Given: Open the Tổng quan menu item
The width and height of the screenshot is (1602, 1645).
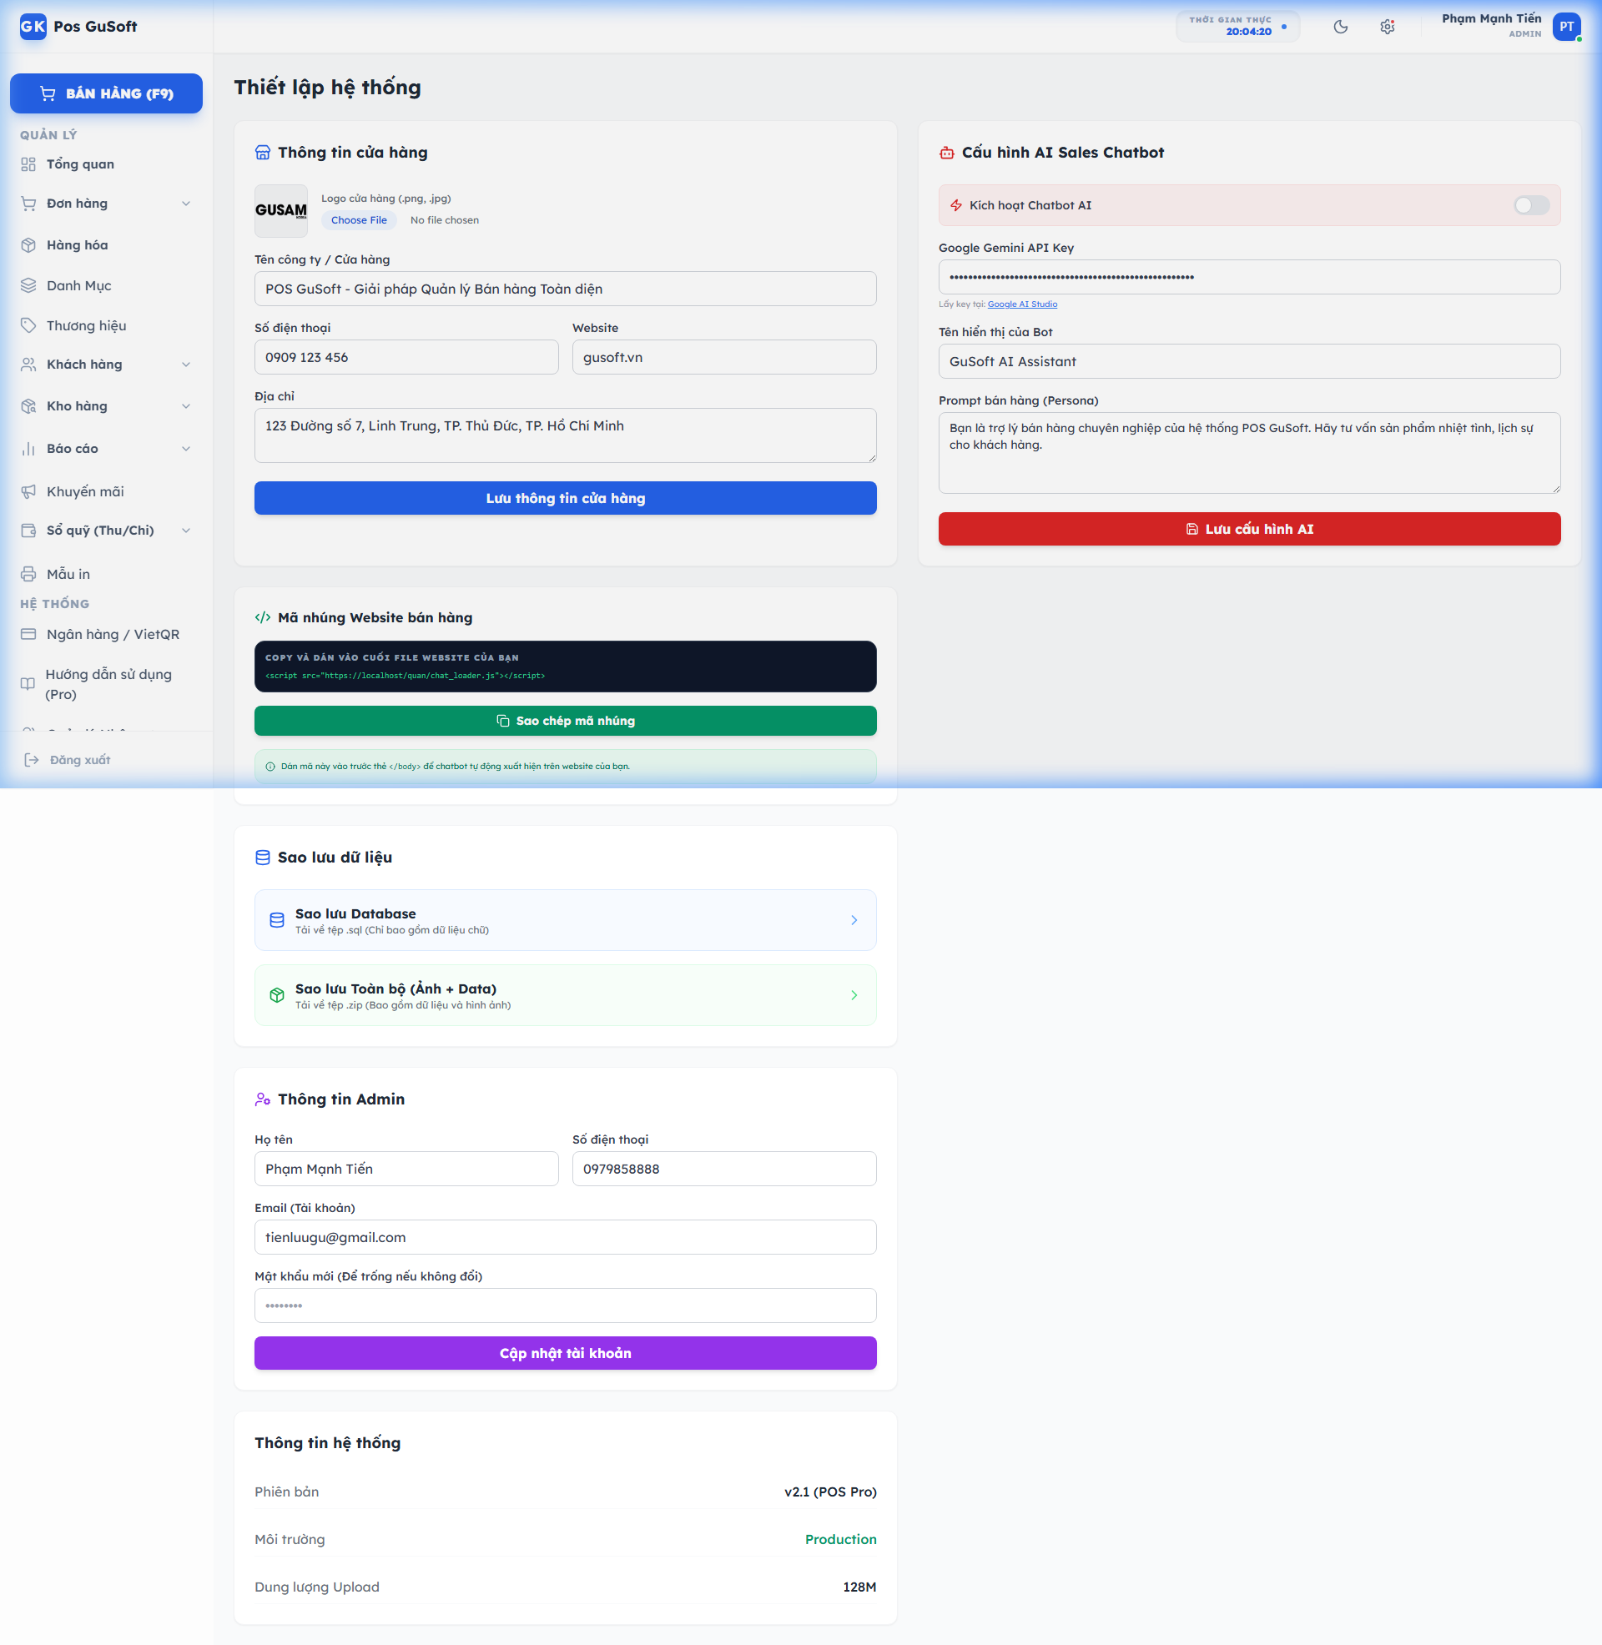Looking at the screenshot, I should (x=80, y=164).
